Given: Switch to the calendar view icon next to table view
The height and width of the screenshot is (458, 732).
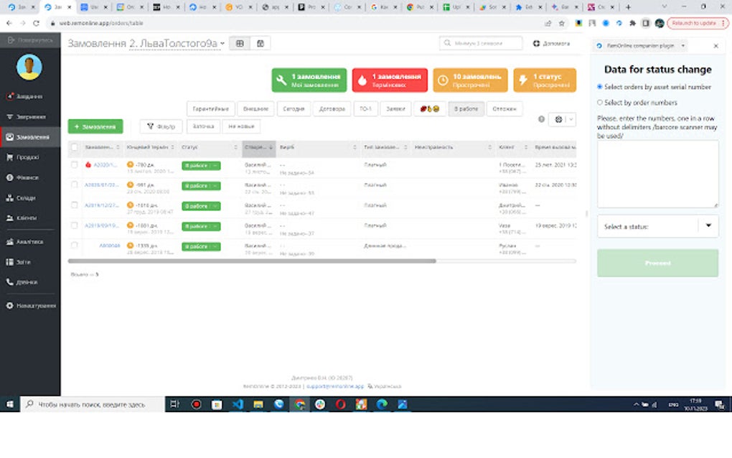Looking at the screenshot, I should [260, 42].
